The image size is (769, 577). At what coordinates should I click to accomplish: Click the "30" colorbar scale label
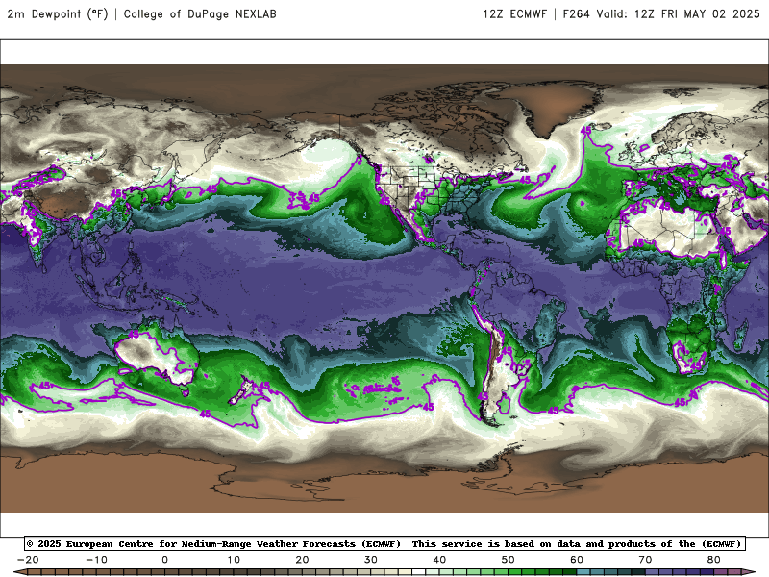(371, 560)
